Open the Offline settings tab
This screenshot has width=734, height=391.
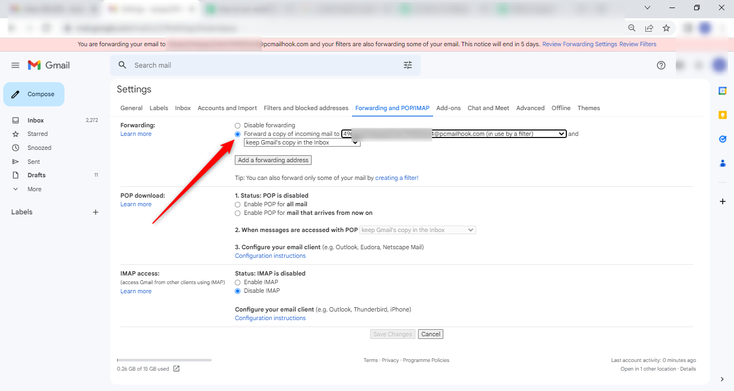[561, 108]
